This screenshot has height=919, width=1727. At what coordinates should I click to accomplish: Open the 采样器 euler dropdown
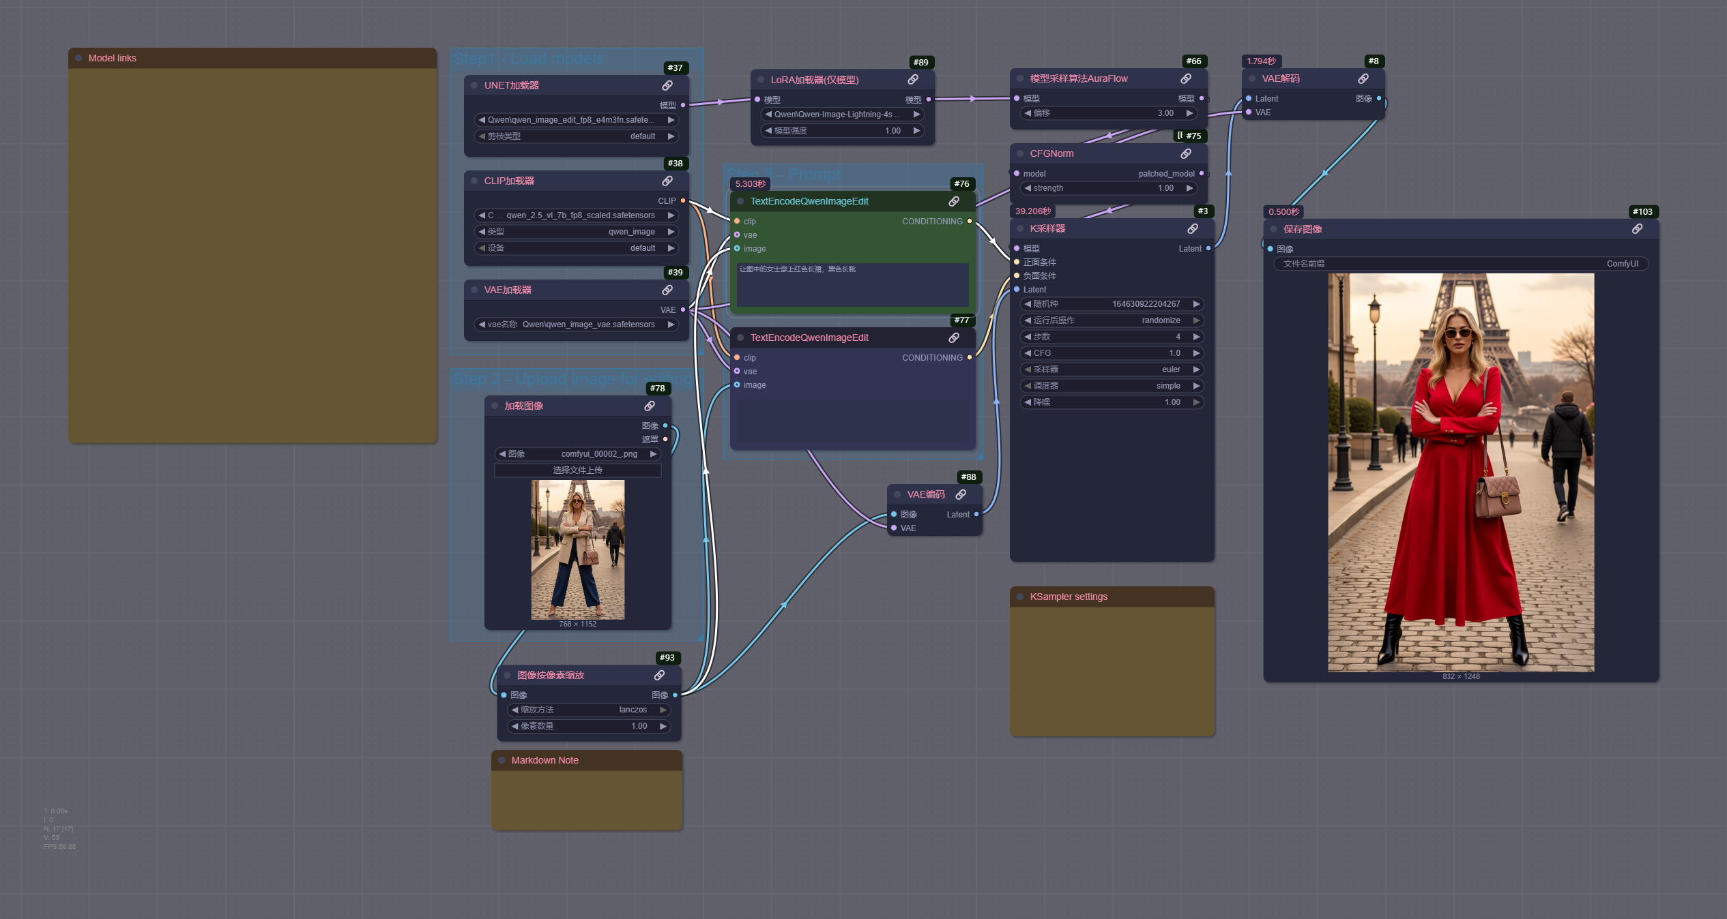tap(1112, 370)
